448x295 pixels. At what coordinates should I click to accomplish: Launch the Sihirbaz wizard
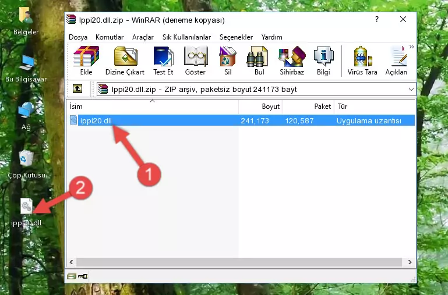pos(292,61)
